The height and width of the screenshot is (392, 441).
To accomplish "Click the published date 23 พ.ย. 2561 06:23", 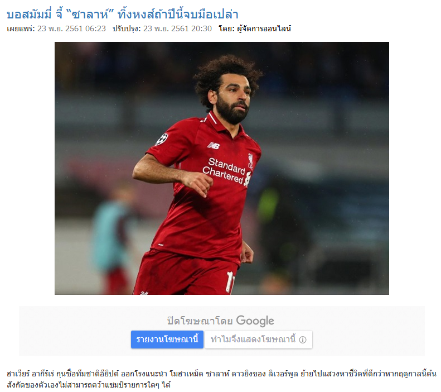I will click(x=72, y=28).
